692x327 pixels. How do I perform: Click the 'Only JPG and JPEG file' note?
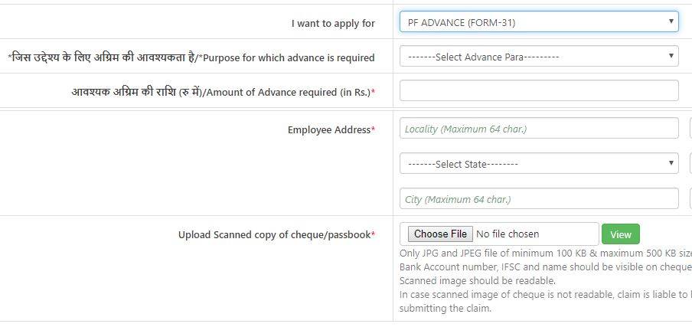pyautogui.click(x=545, y=253)
